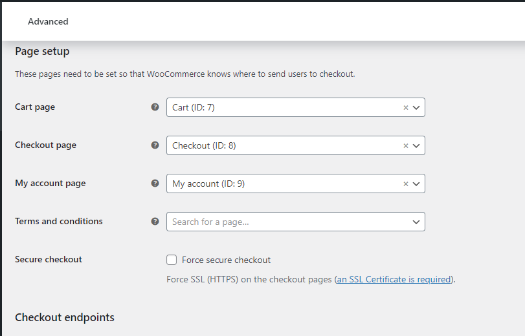Expand the My account page dropdown arrow
This screenshot has height=336, width=525.
pyautogui.click(x=416, y=184)
